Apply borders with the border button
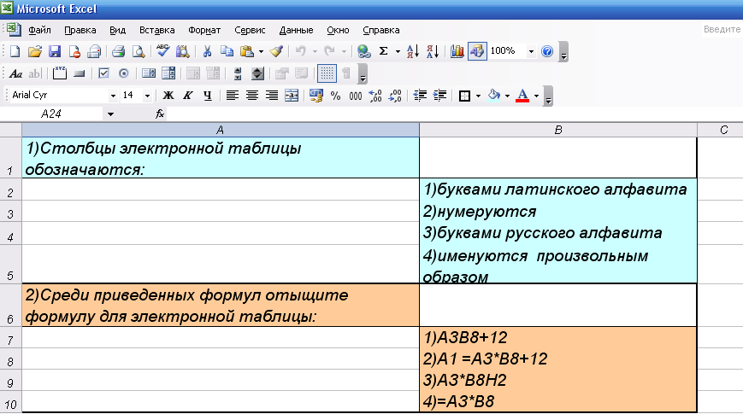The width and height of the screenshot is (743, 414). click(x=464, y=96)
